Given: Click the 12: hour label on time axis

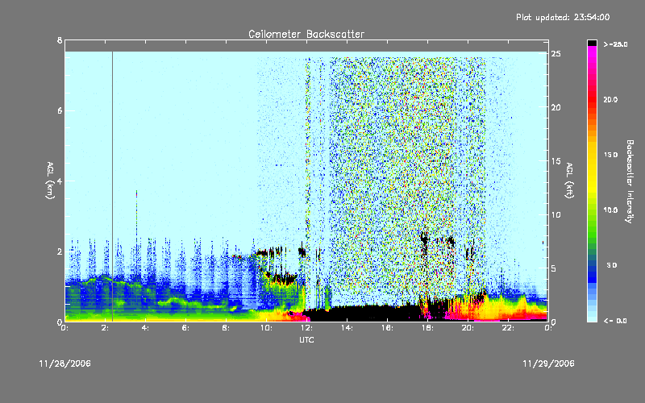Looking at the screenshot, I should tap(306, 328).
